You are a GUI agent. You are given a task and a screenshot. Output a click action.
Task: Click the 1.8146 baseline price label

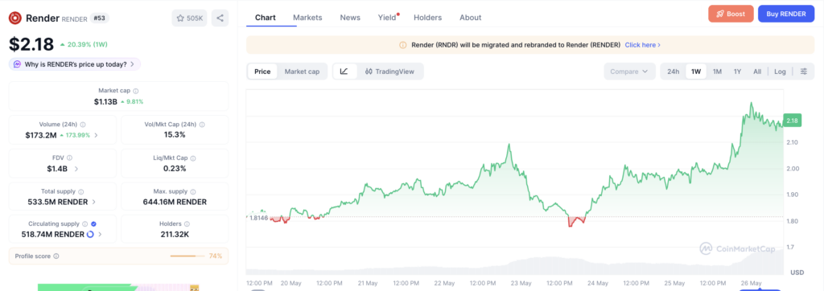coord(258,218)
